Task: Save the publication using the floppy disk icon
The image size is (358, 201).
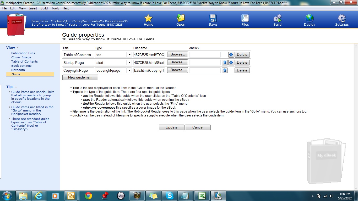Action: (213, 18)
